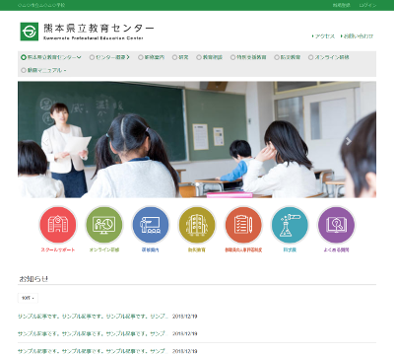The height and width of the screenshot is (355, 394).
Task: Click the Kumamoto Education Center green logo
Action: [x=30, y=32]
